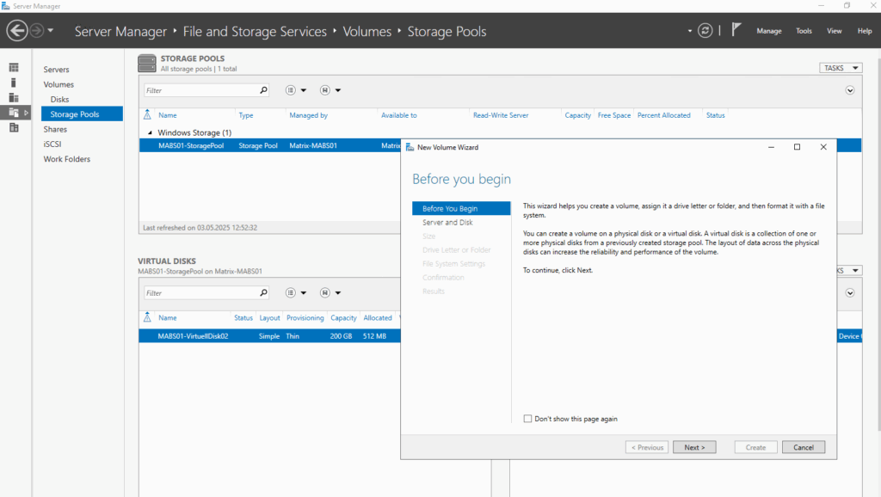The image size is (881, 497).
Task: Click the Virtual Disks filter search icon
Action: tap(263, 292)
